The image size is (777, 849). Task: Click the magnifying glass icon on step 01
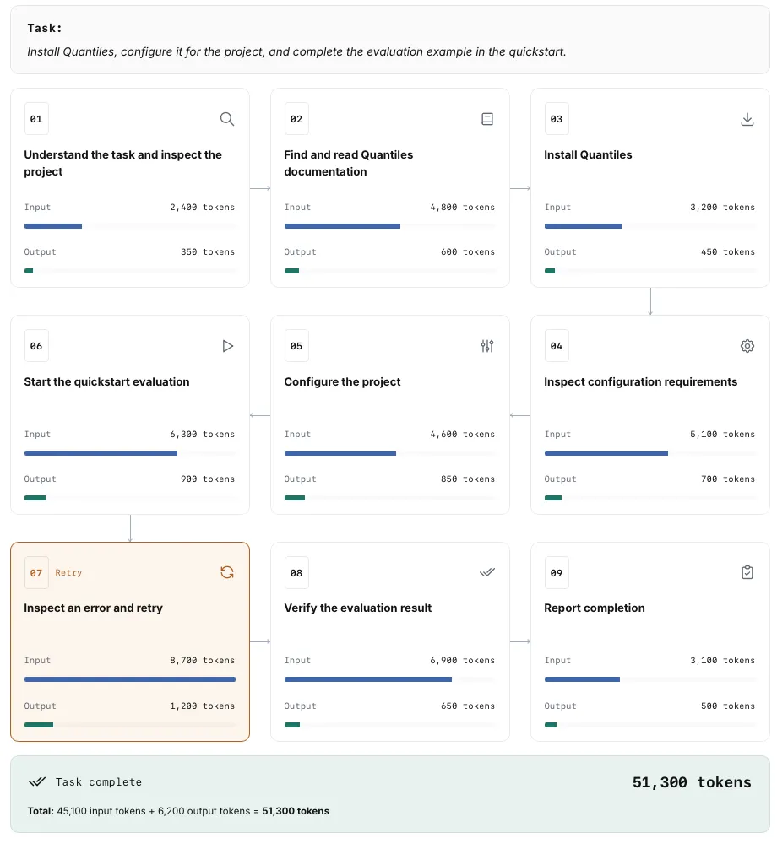coord(226,119)
